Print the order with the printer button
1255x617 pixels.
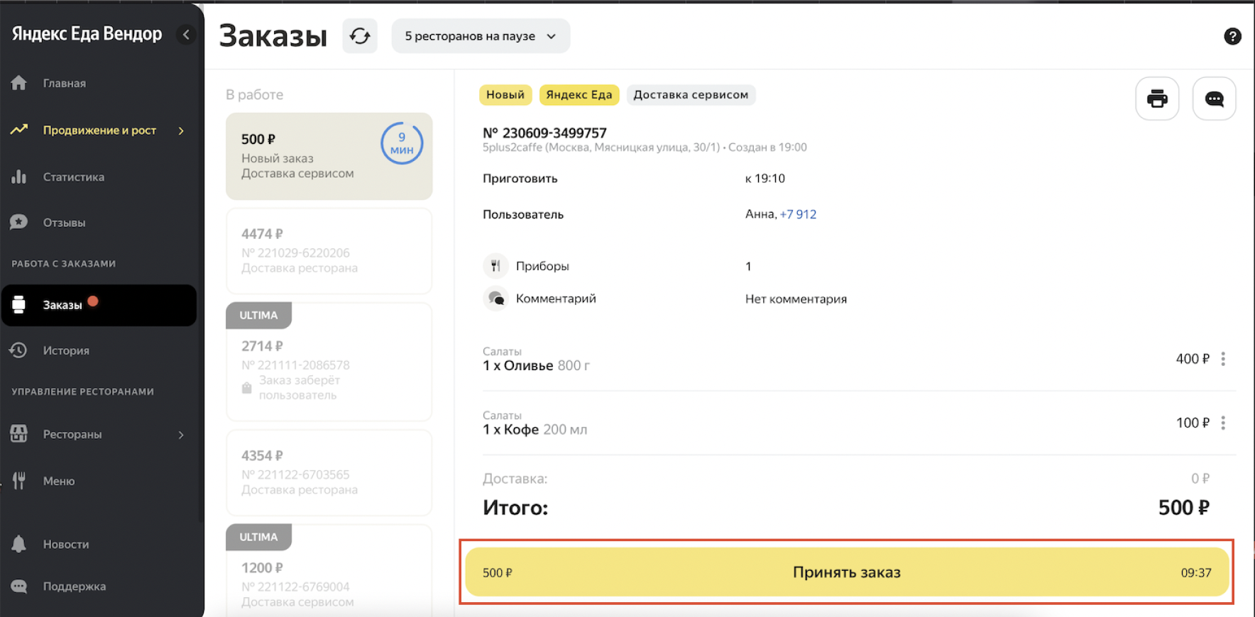click(x=1157, y=99)
